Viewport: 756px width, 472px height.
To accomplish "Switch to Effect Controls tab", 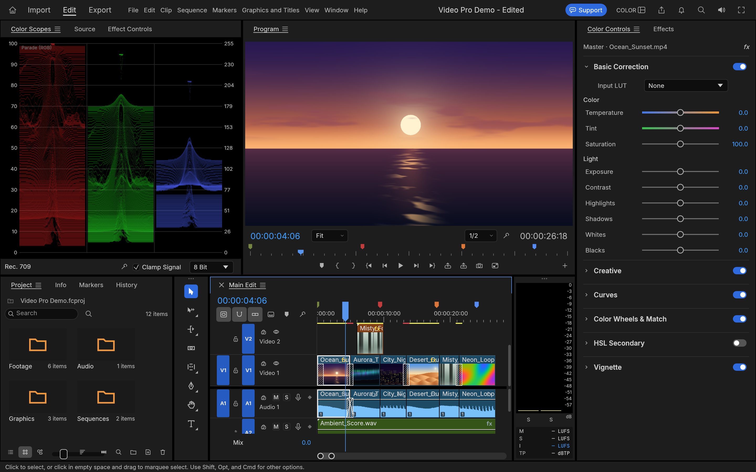I will coord(130,29).
